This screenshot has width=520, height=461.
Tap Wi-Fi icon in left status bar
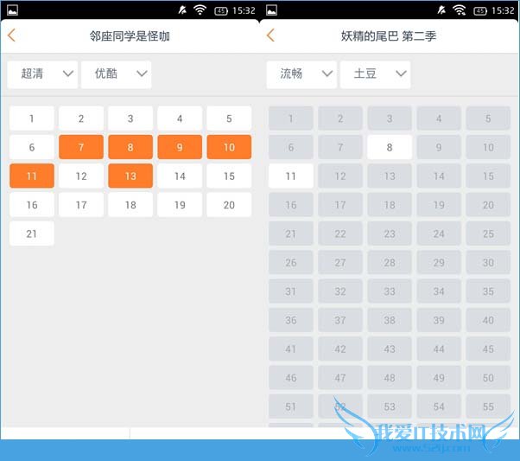point(200,10)
